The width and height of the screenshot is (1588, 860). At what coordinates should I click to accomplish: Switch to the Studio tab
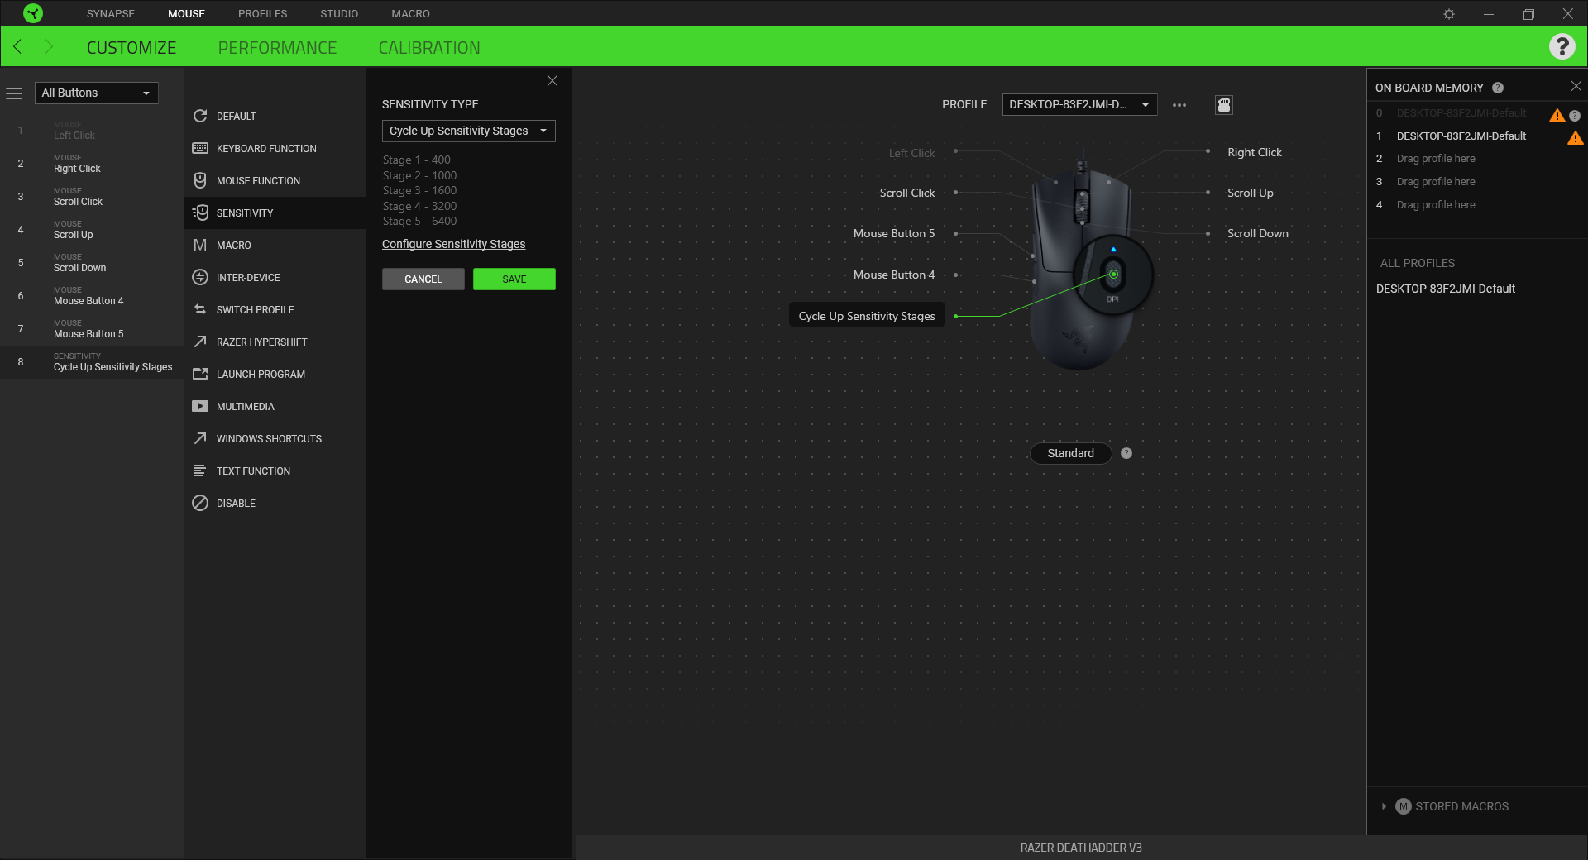[x=339, y=14]
